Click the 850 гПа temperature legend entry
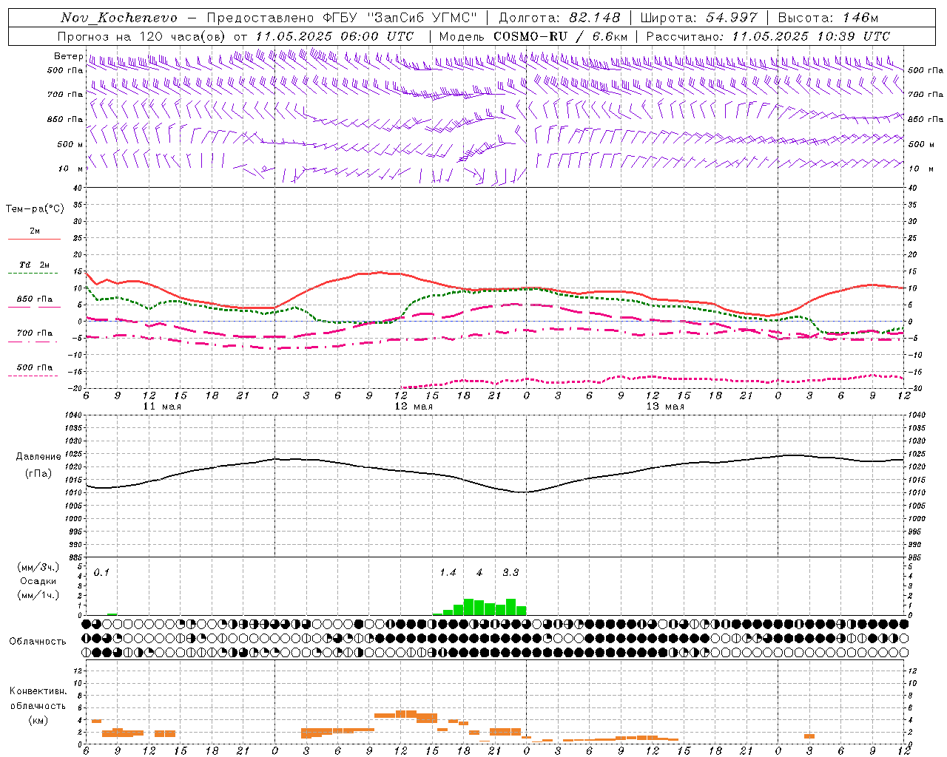The image size is (947, 757). [35, 299]
